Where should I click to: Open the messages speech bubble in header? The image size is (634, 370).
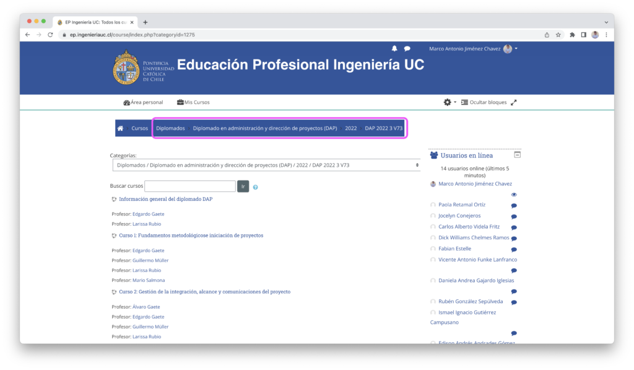[407, 48]
